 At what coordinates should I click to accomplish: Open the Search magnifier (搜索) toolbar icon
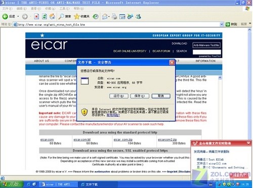click(x=61, y=16)
